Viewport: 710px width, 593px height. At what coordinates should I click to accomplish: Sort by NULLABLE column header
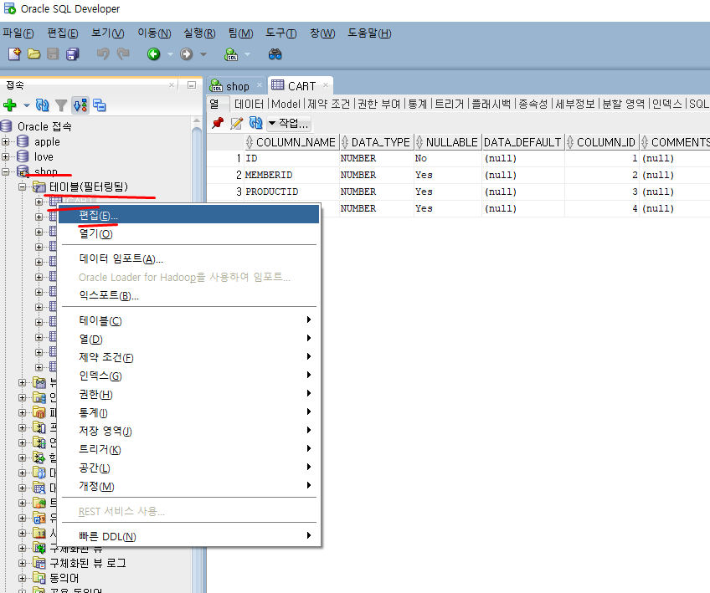(x=447, y=142)
